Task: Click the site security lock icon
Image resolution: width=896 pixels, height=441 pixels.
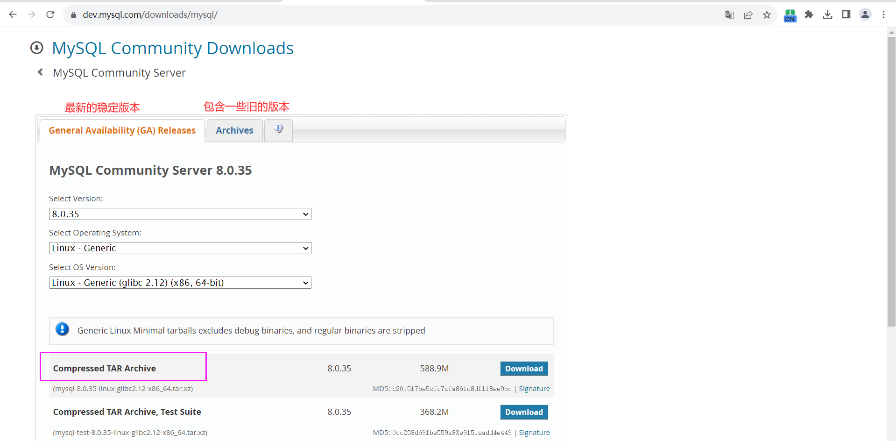Action: (73, 15)
